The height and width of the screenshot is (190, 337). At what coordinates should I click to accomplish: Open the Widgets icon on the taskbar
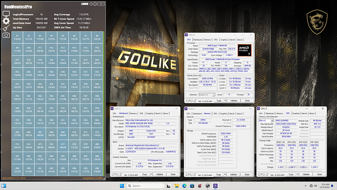click(4, 186)
